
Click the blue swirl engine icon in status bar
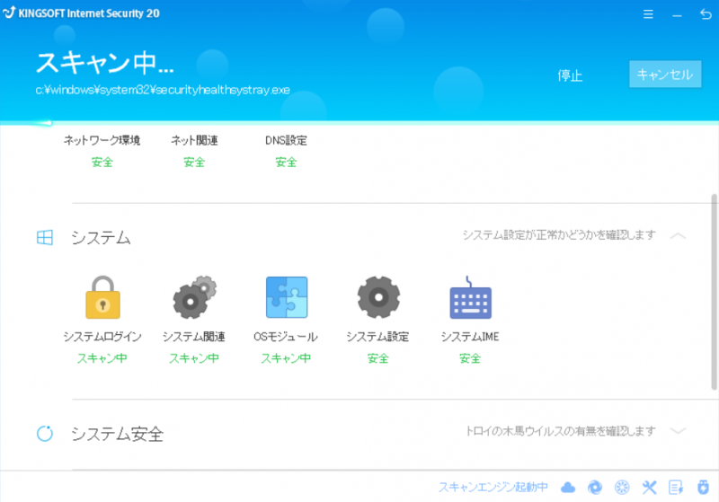595,488
